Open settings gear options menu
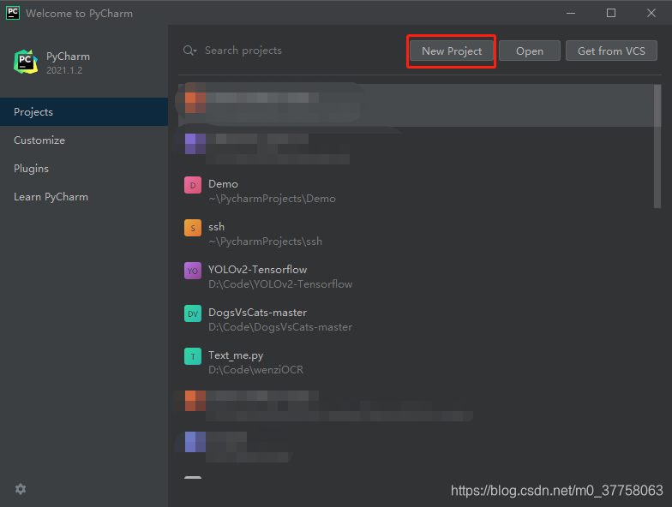 click(x=21, y=489)
